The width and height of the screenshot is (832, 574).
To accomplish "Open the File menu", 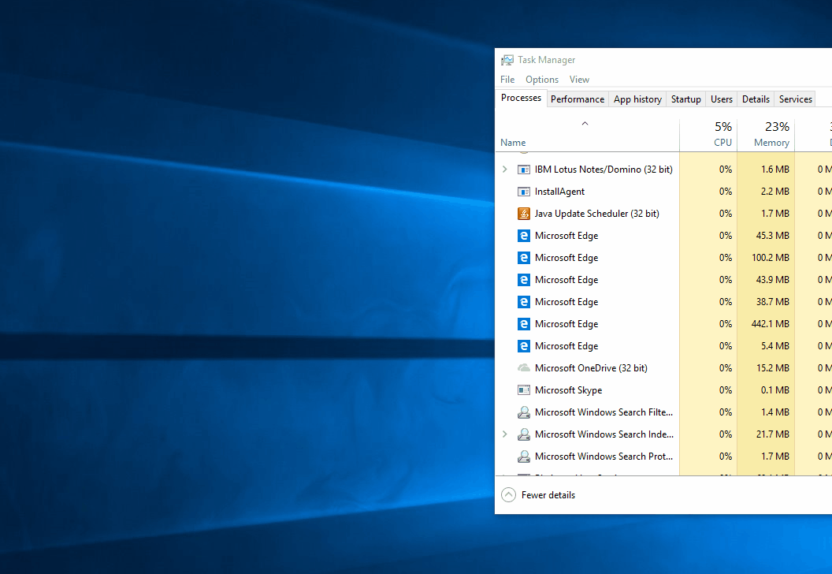I will point(507,80).
